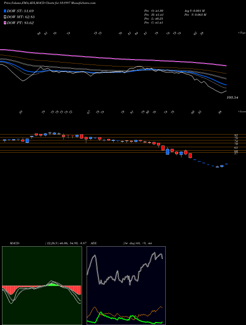246x325 pixels.
Task: Click the last blue candle at far right
Action: click(226, 164)
